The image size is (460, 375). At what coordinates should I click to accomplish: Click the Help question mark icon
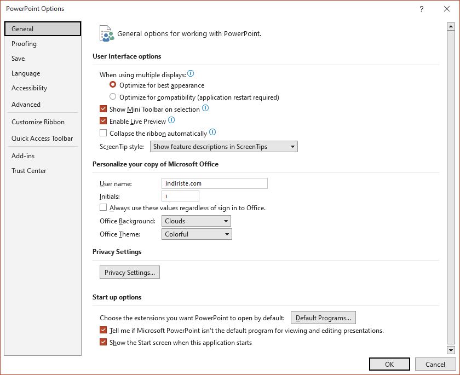point(421,9)
